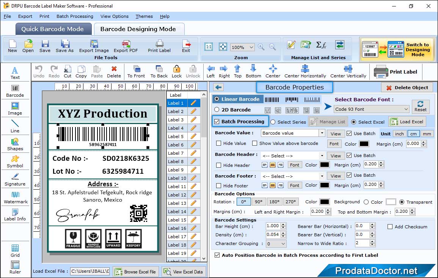Open the Batch Processing menu
This screenshot has width=438, height=278.
pos(75,16)
